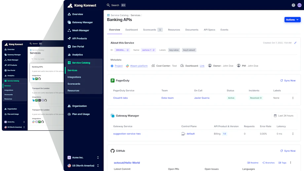Open the Cloud K-labs PagerDuty service
The image size is (304, 171).
click(x=120, y=98)
